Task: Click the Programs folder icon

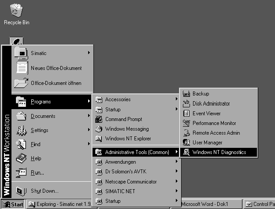Action: (x=21, y=102)
